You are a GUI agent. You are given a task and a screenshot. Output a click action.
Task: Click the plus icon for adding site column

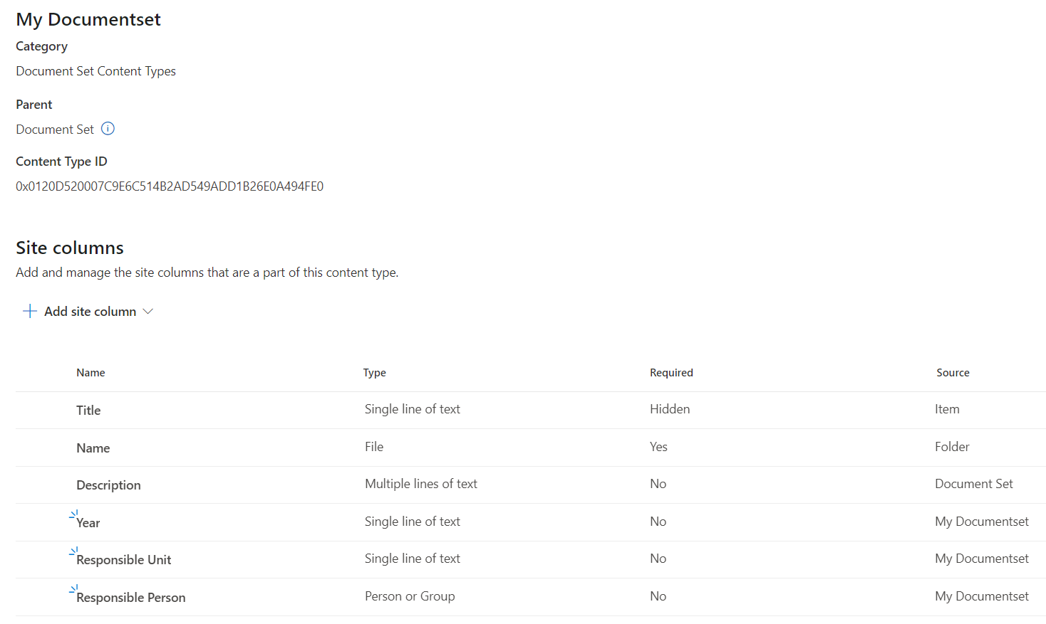30,311
